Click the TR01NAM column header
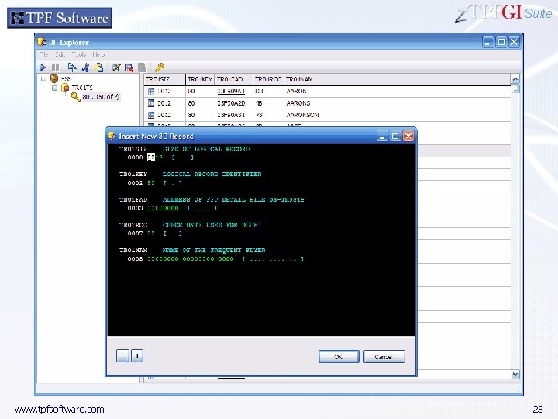The height and width of the screenshot is (419, 558). click(x=397, y=79)
